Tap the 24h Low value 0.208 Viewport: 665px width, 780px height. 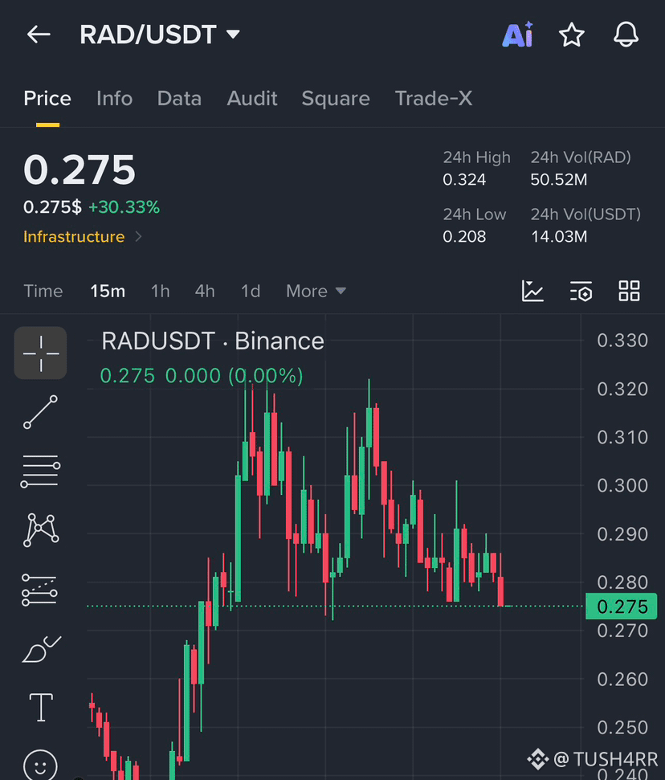(x=464, y=236)
